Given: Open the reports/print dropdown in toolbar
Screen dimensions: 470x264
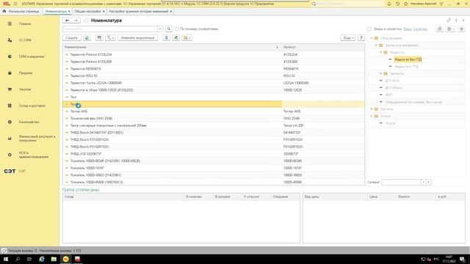Looking at the screenshot, I should pyautogui.click(x=187, y=38).
